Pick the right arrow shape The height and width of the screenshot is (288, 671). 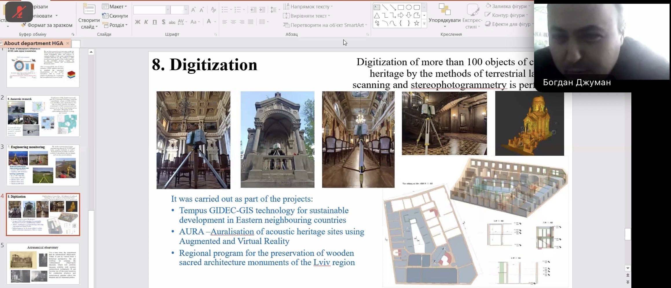click(401, 15)
